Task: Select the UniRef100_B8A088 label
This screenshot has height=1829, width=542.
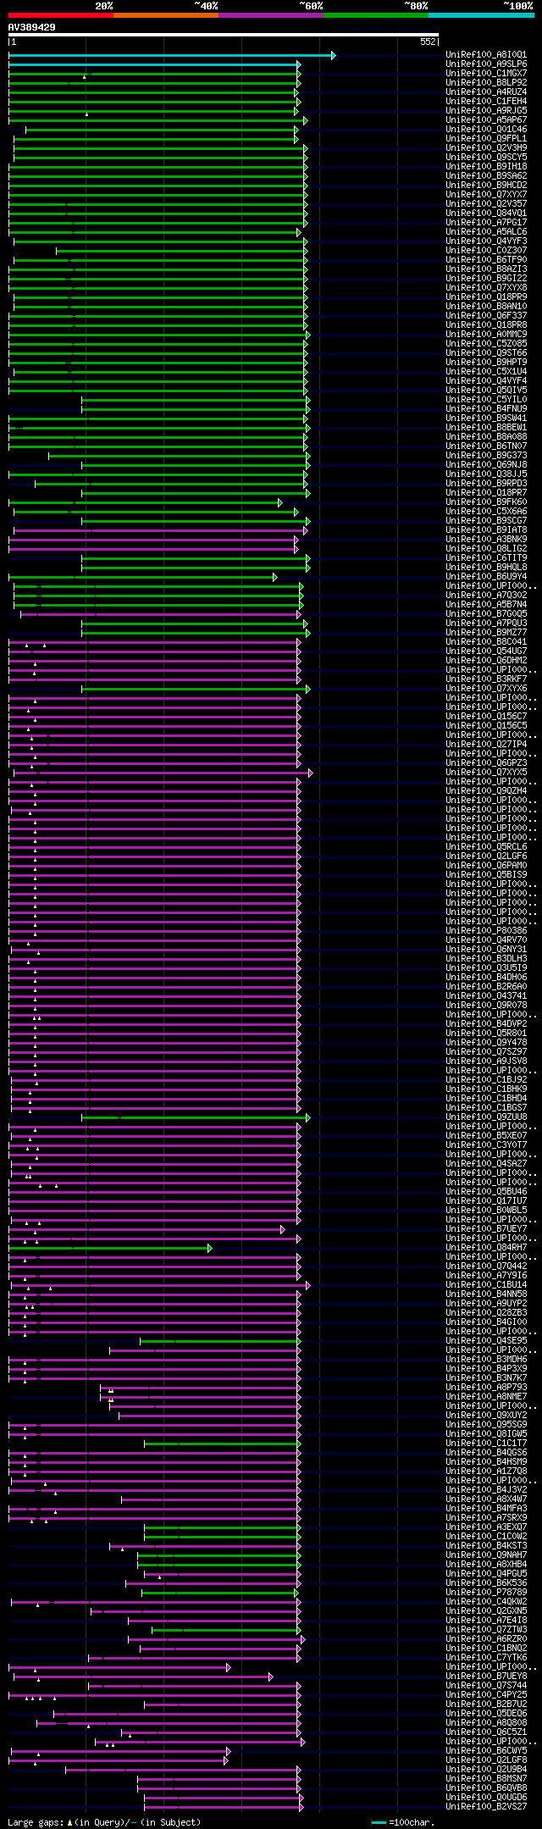Action: pyautogui.click(x=486, y=437)
